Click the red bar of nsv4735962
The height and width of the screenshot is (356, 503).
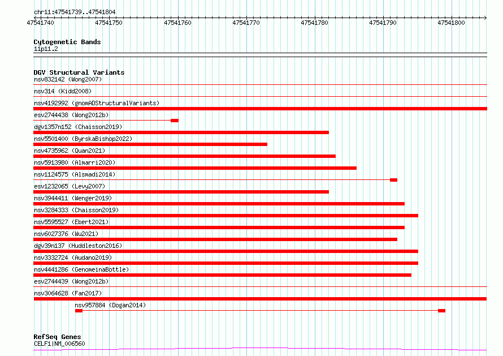pos(184,156)
